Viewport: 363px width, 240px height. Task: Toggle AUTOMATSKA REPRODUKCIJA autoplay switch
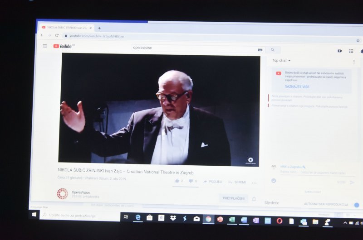pyautogui.click(x=357, y=205)
